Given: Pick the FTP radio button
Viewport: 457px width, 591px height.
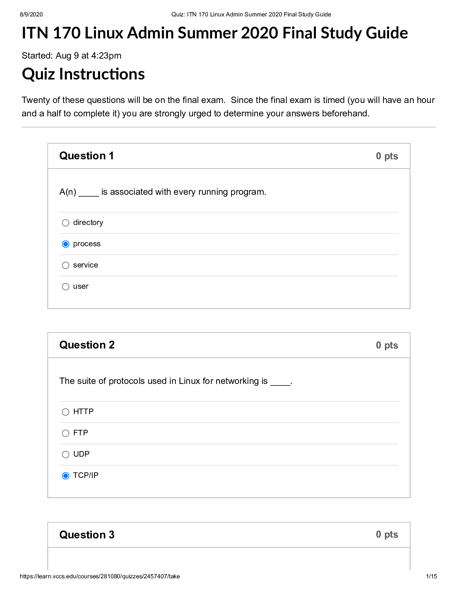Looking at the screenshot, I should (x=66, y=433).
